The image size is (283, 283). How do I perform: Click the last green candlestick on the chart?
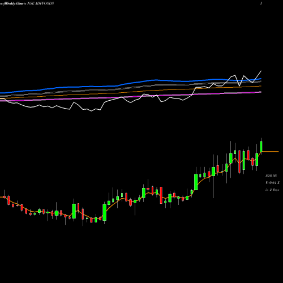261,146
